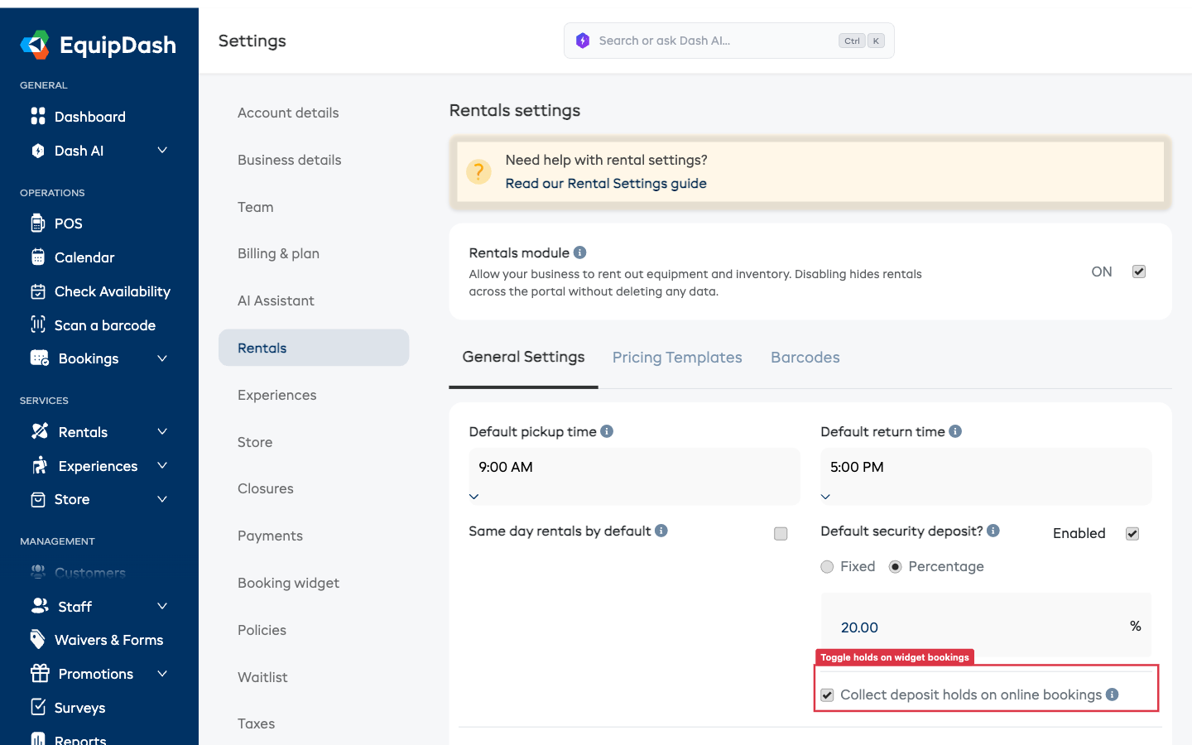The width and height of the screenshot is (1192, 745).
Task: Select Rentals in the settings menu
Action: click(314, 348)
